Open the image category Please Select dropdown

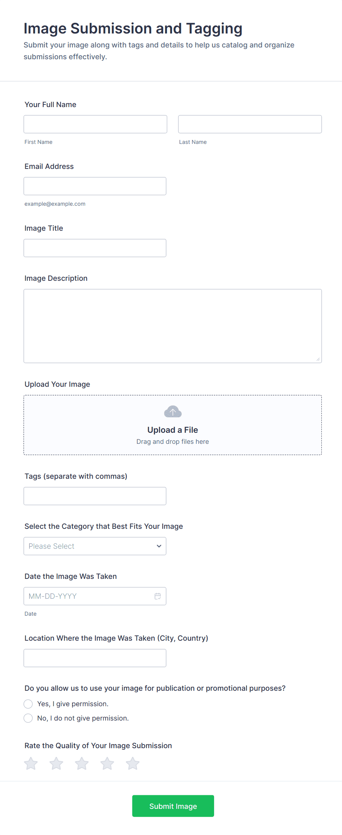[95, 546]
